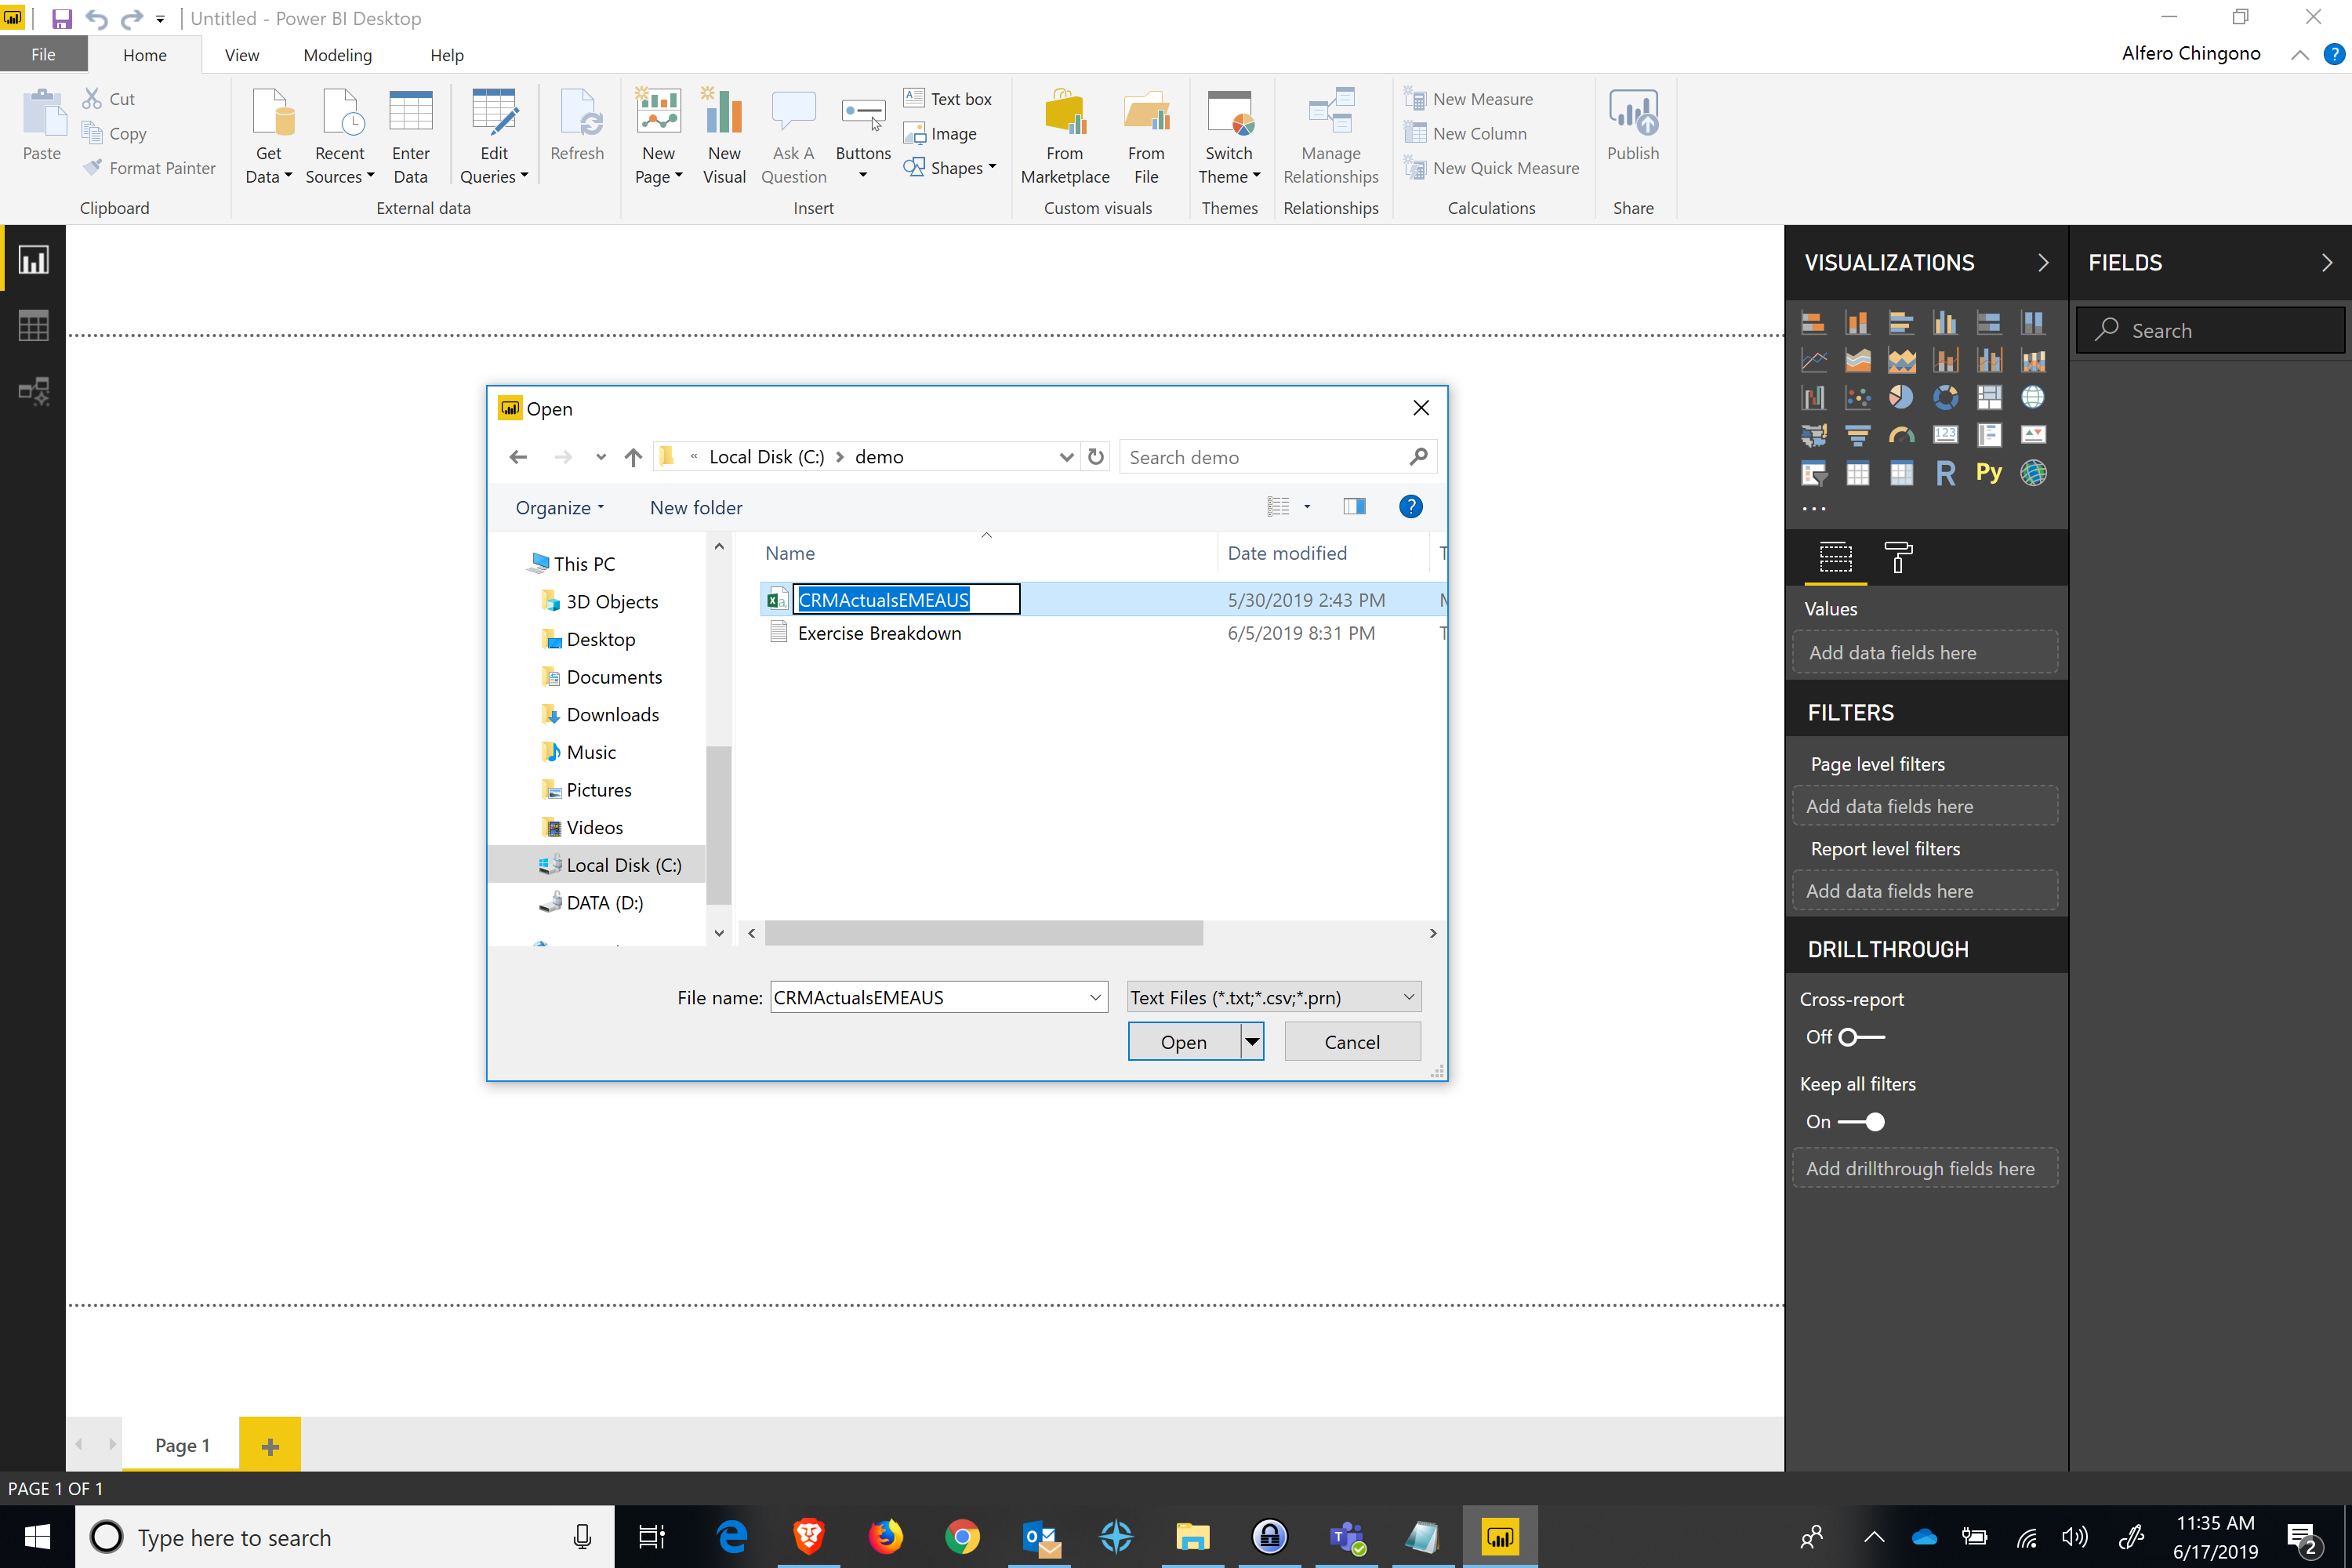Click New folder in the dialog
The width and height of the screenshot is (2352, 1568).
click(x=696, y=507)
